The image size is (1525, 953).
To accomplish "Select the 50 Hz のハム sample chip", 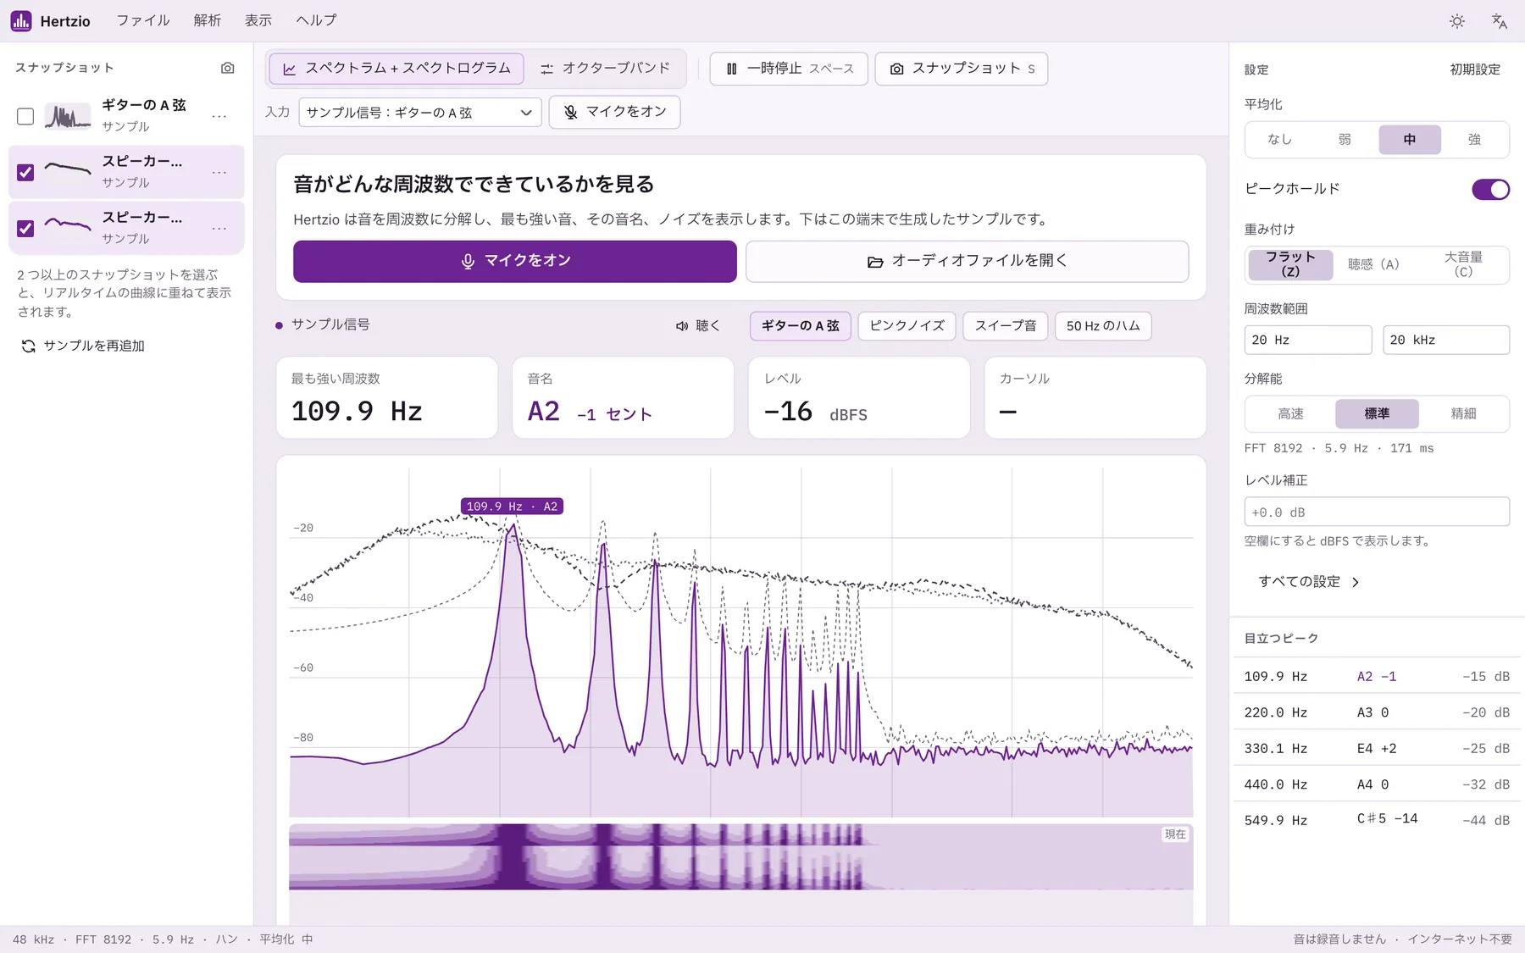I will pyautogui.click(x=1103, y=326).
